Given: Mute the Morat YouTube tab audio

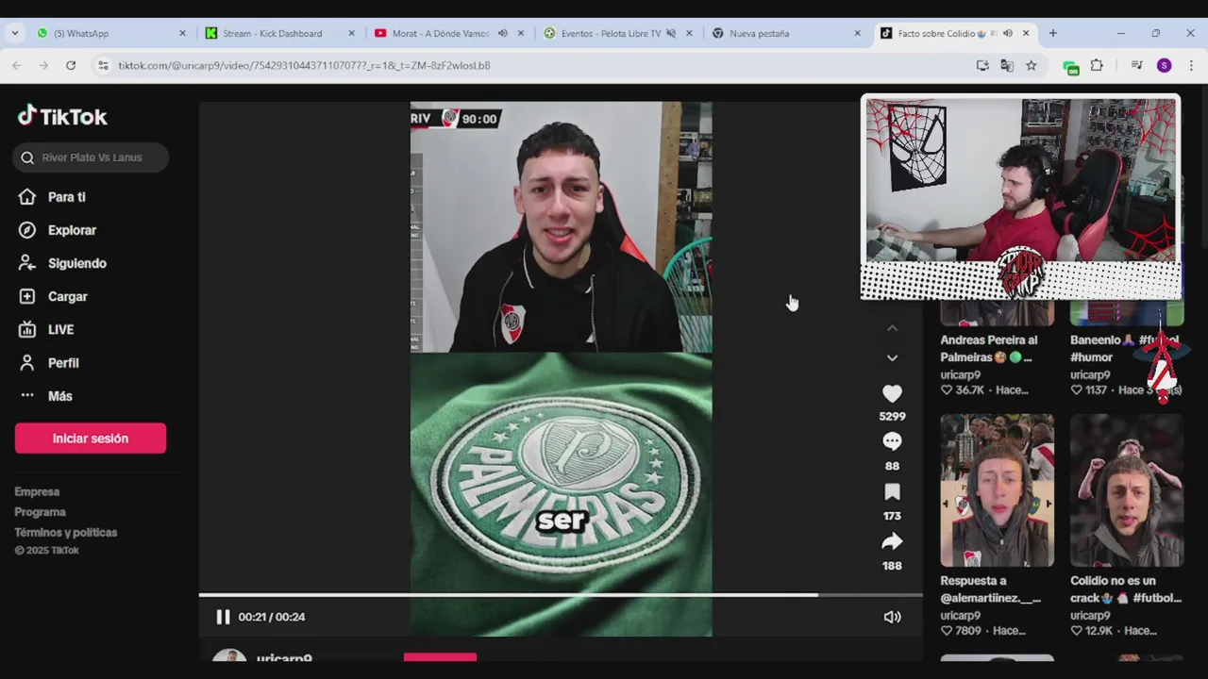Looking at the screenshot, I should (x=502, y=33).
